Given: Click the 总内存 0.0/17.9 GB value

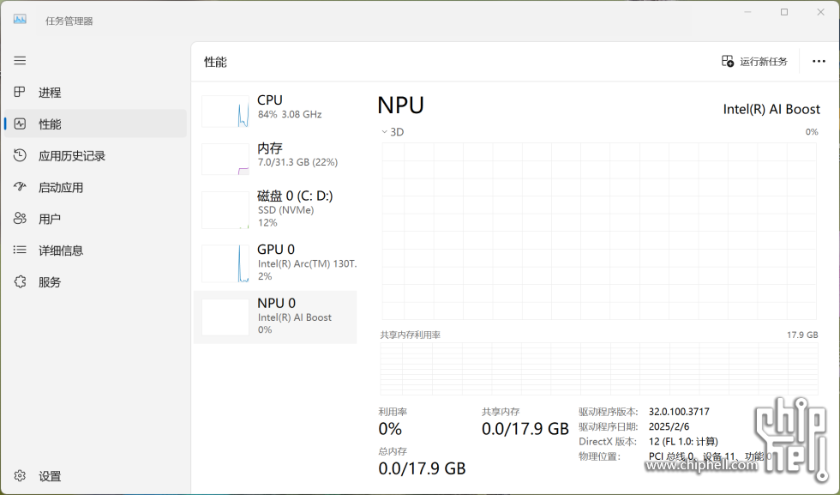Looking at the screenshot, I should coord(422,468).
